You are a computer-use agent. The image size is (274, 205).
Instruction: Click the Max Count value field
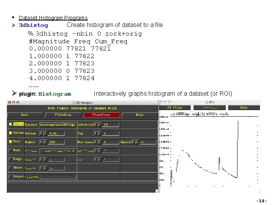coord(111,142)
